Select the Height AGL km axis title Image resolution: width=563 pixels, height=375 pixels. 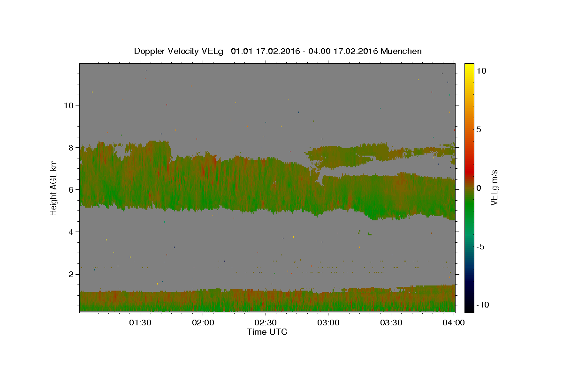[x=54, y=187]
